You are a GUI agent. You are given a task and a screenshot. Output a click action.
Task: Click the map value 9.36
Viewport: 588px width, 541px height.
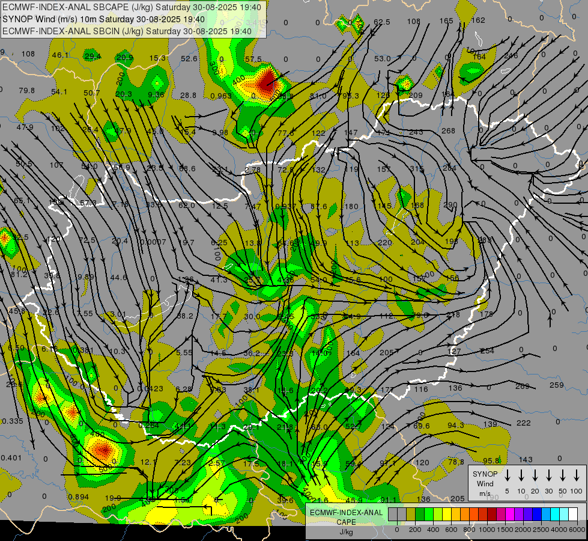(156, 94)
